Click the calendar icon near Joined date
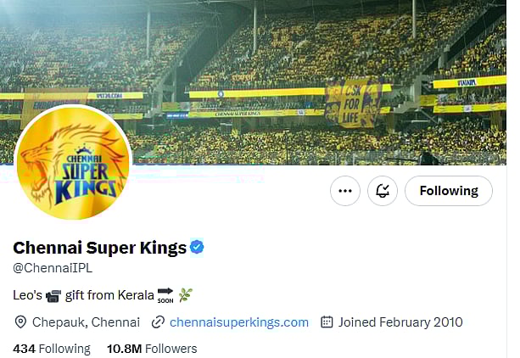Viewport: 520px width, 358px height. pos(327,322)
